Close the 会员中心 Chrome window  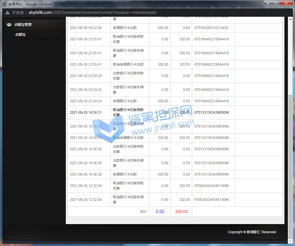286,3
